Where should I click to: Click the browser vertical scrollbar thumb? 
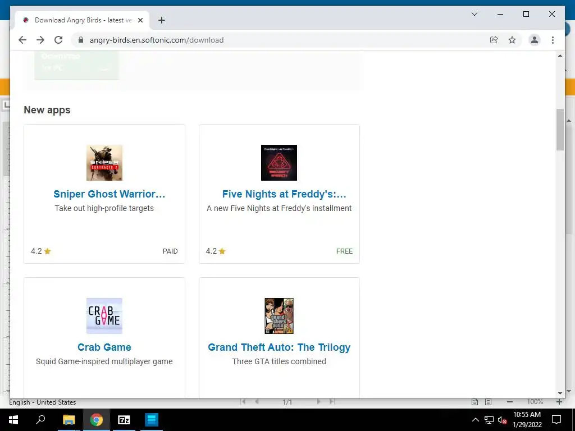560,130
